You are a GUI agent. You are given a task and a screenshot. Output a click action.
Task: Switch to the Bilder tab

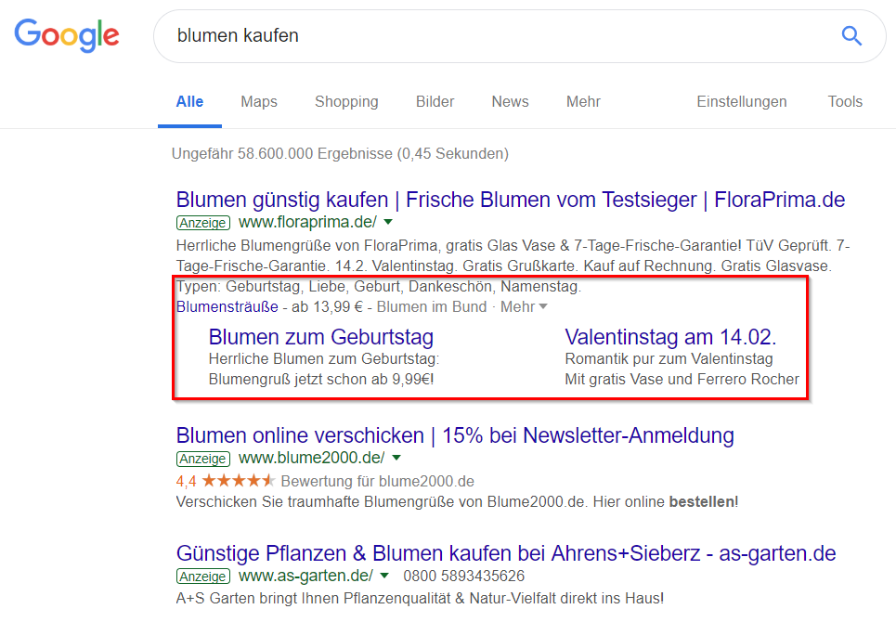point(435,102)
